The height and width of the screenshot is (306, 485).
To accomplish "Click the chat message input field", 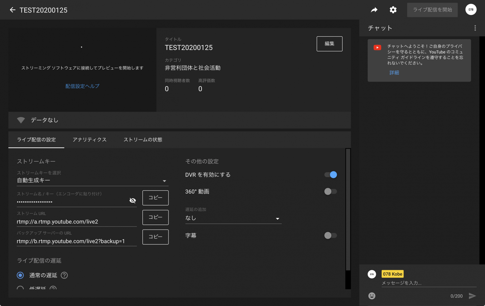I will point(428,283).
